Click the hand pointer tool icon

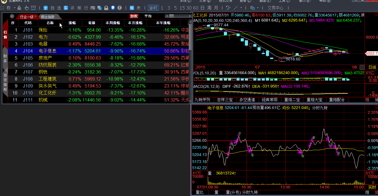click(27, 8)
